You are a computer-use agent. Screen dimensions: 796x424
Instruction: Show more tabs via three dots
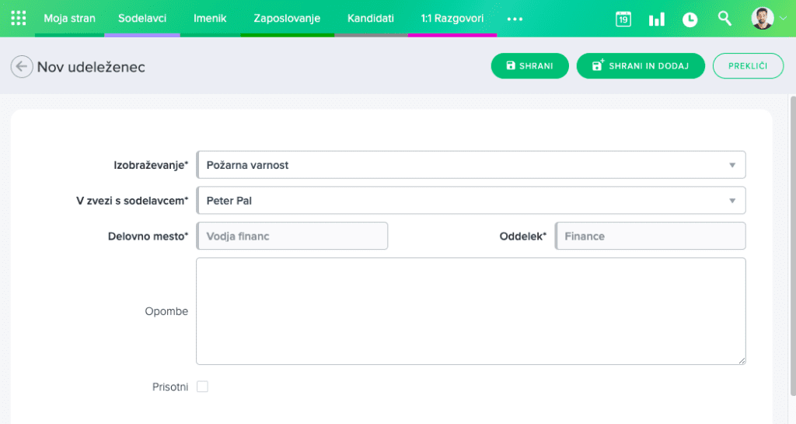(x=515, y=19)
